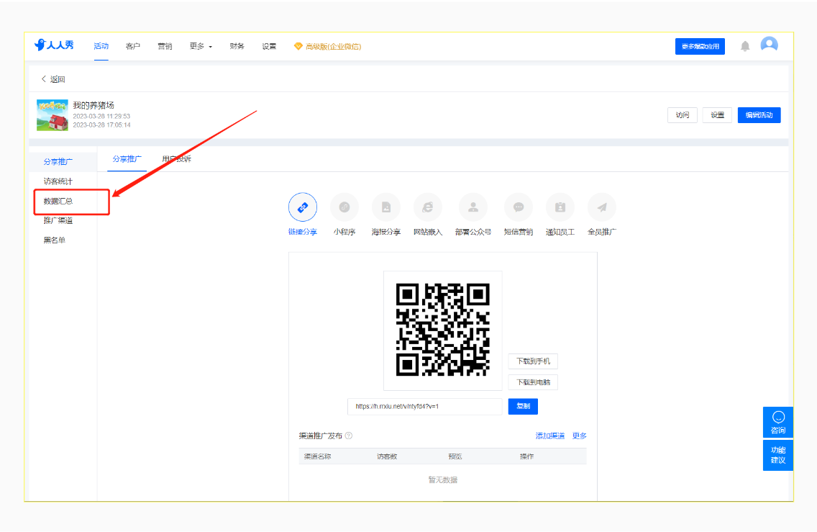Screen dimensions: 817x532
Task: Open the 功能建议 feedback button
Action: point(778,455)
